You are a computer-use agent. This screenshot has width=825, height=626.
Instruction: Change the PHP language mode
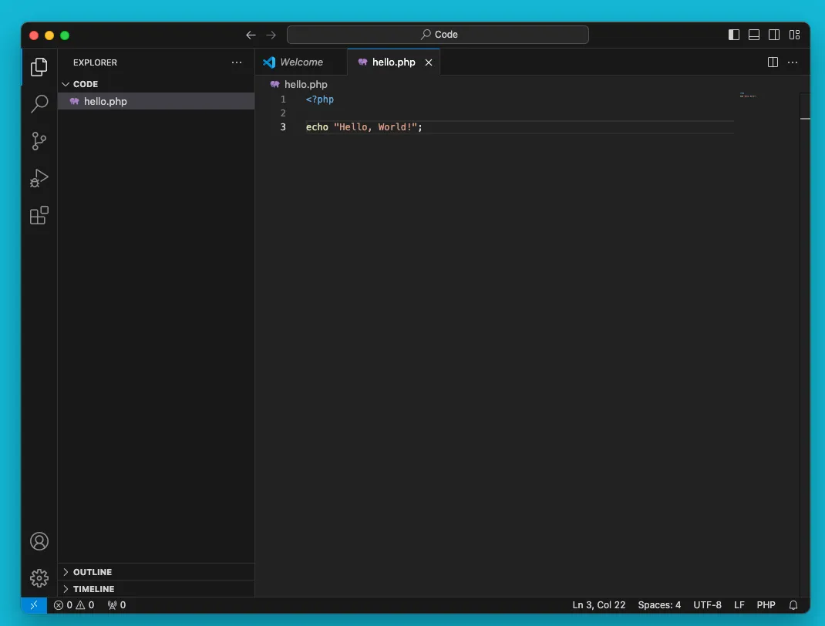[766, 605]
